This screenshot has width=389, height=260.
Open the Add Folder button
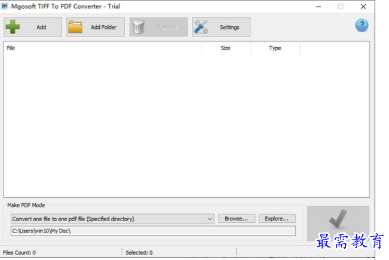[96, 27]
